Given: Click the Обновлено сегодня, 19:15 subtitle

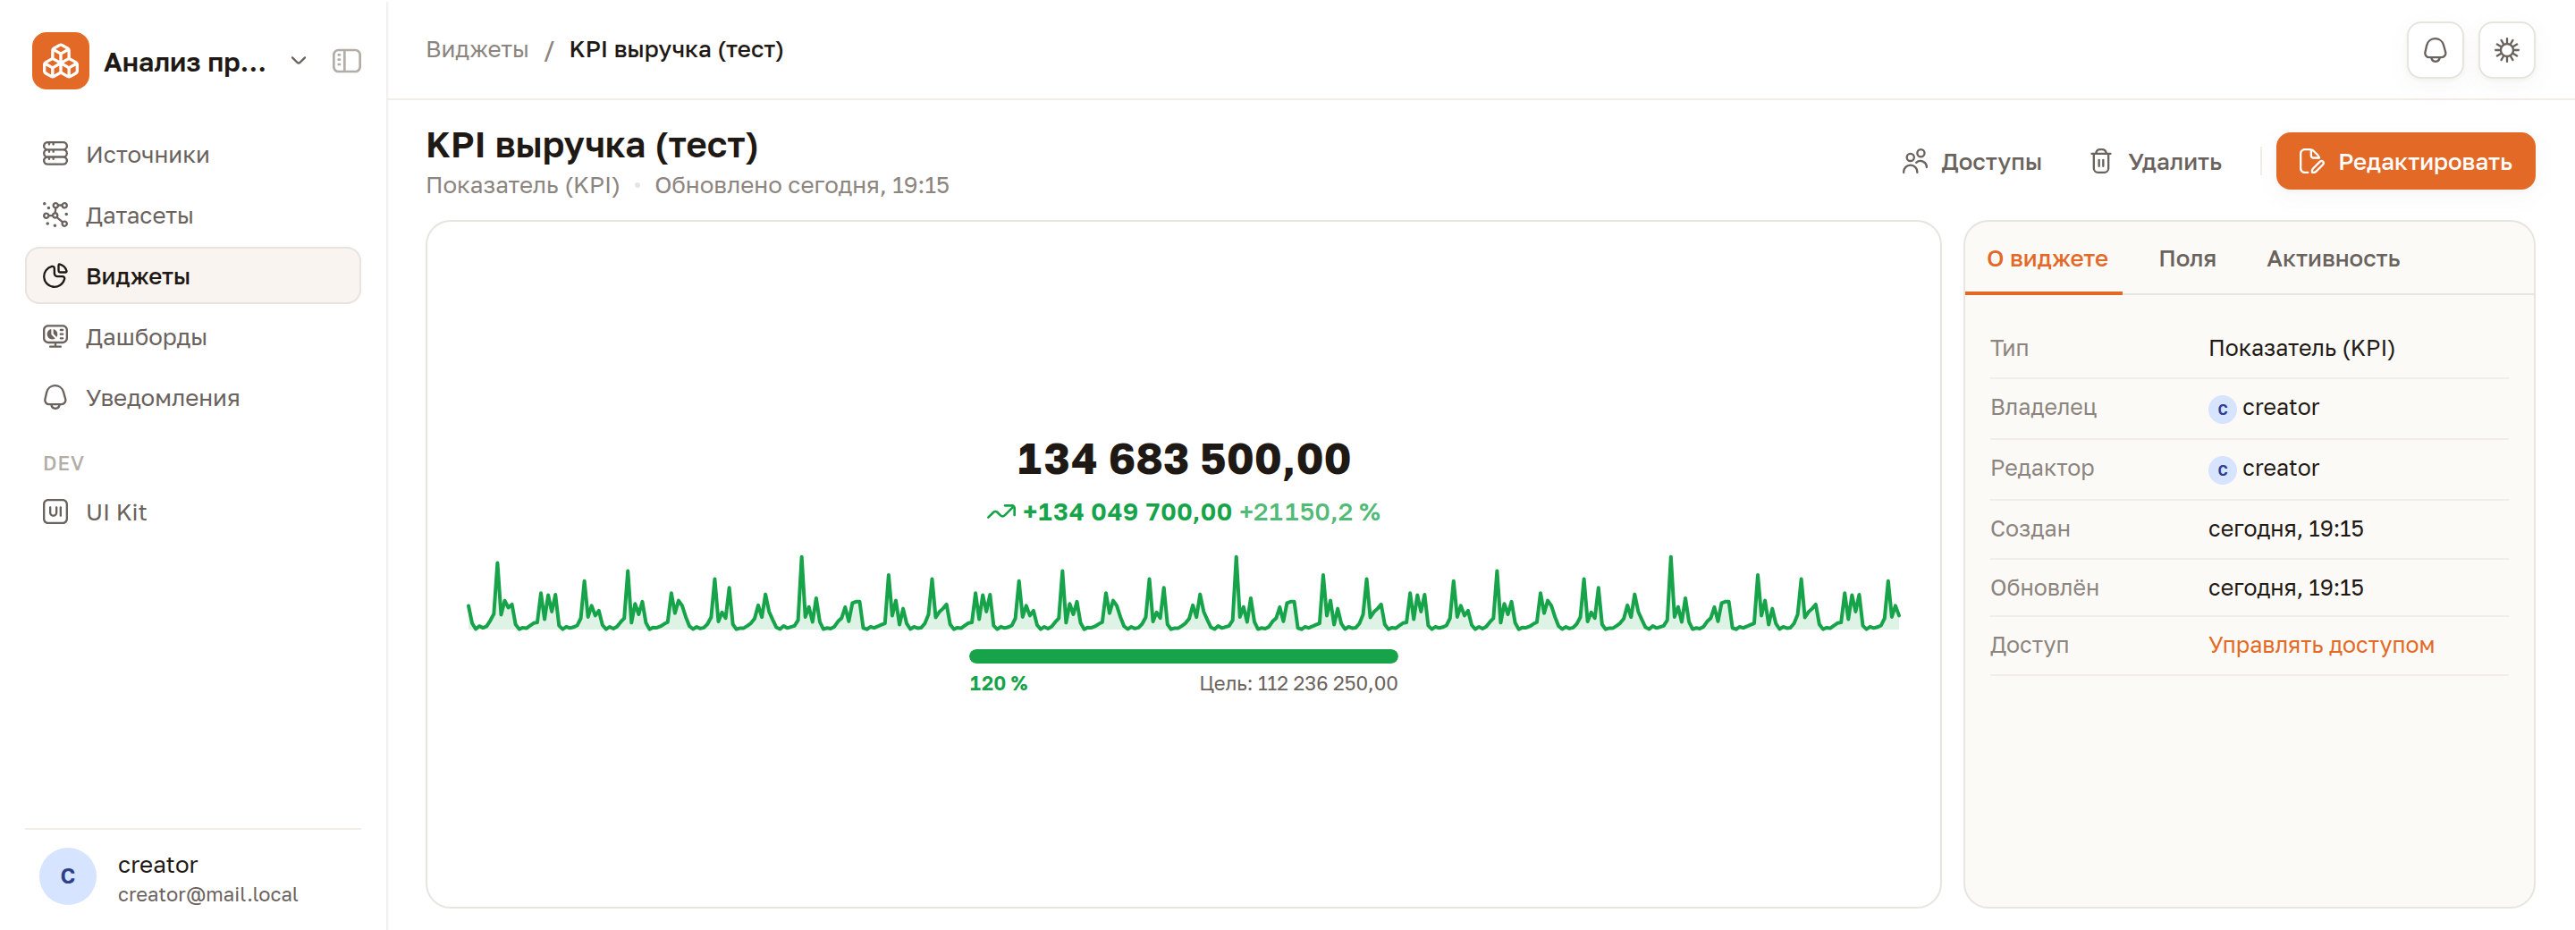Looking at the screenshot, I should click(x=801, y=185).
